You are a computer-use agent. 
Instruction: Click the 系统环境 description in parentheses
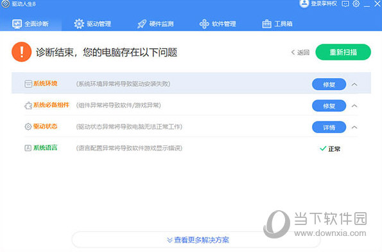click(x=123, y=84)
